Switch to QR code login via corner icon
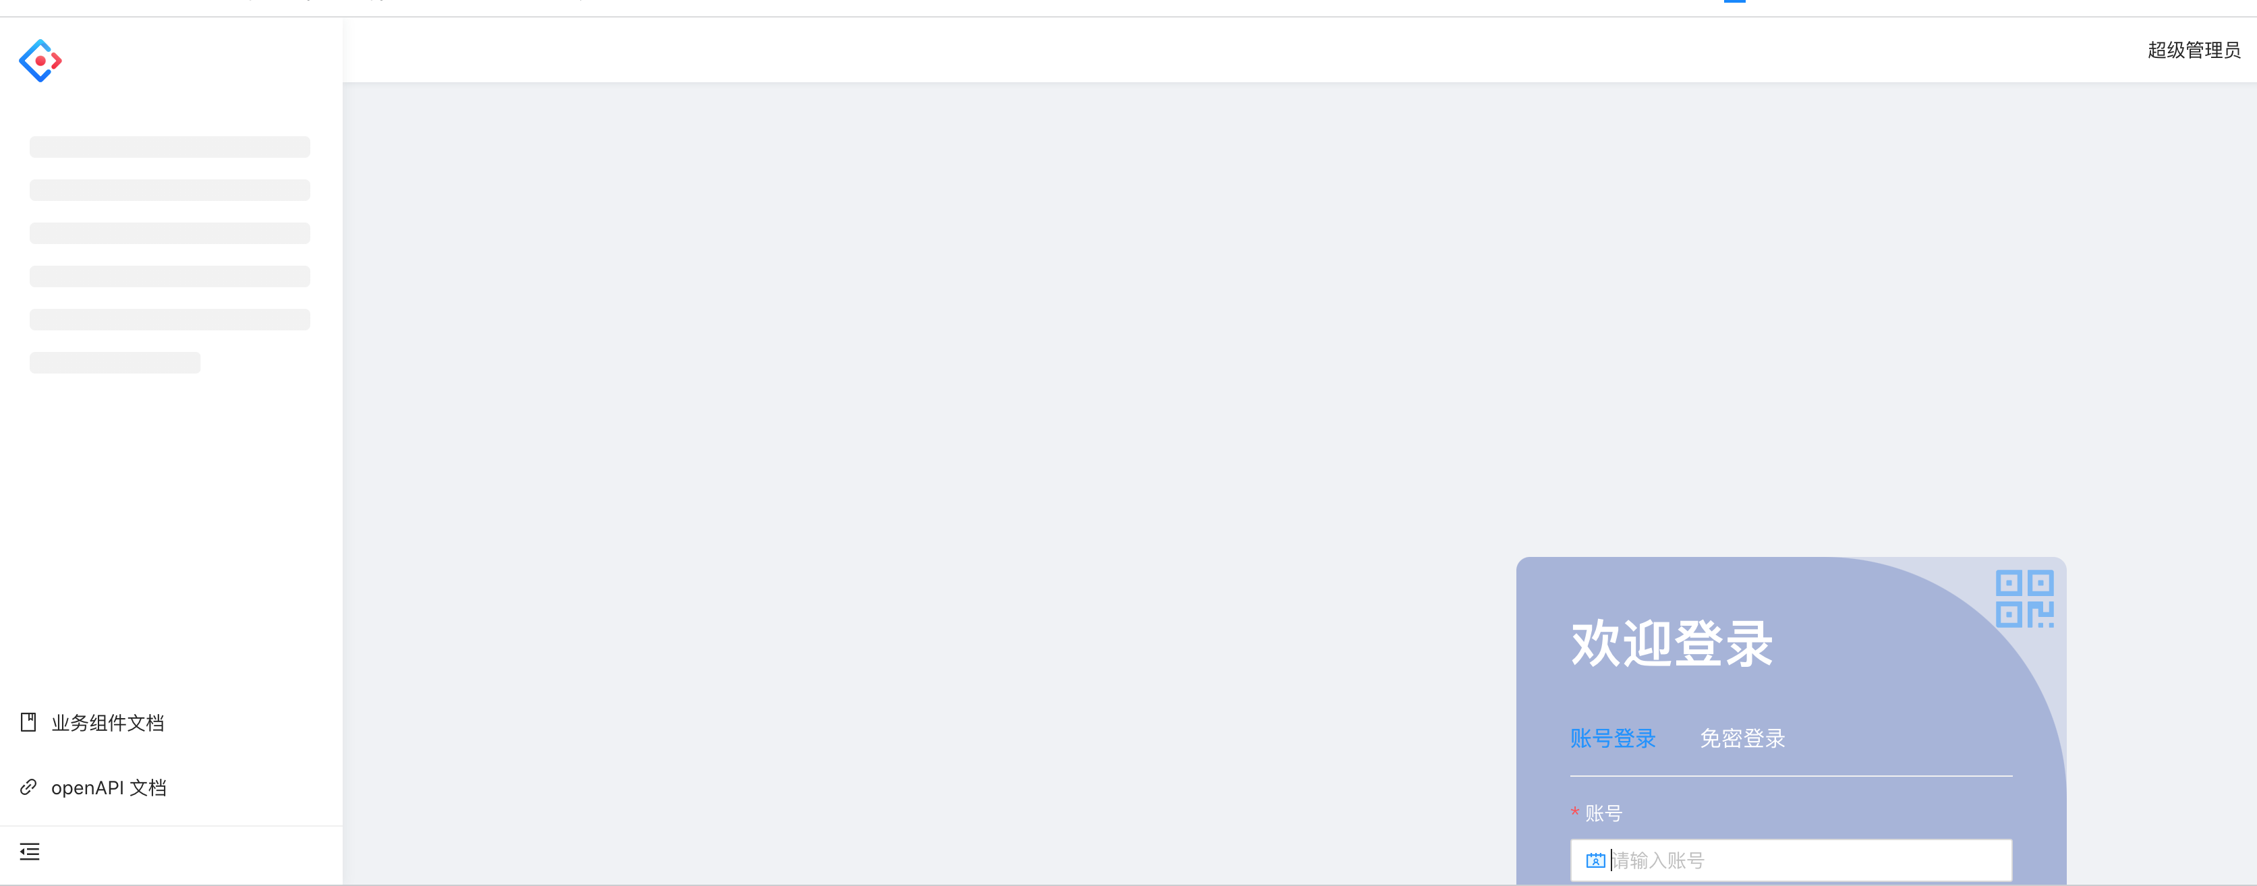This screenshot has height=886, width=2257. click(x=2024, y=599)
